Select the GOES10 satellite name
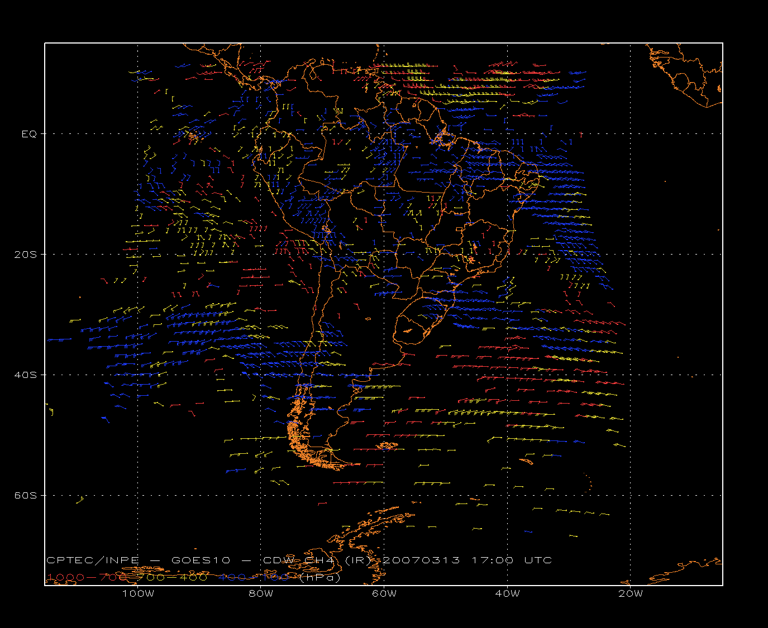 201,560
